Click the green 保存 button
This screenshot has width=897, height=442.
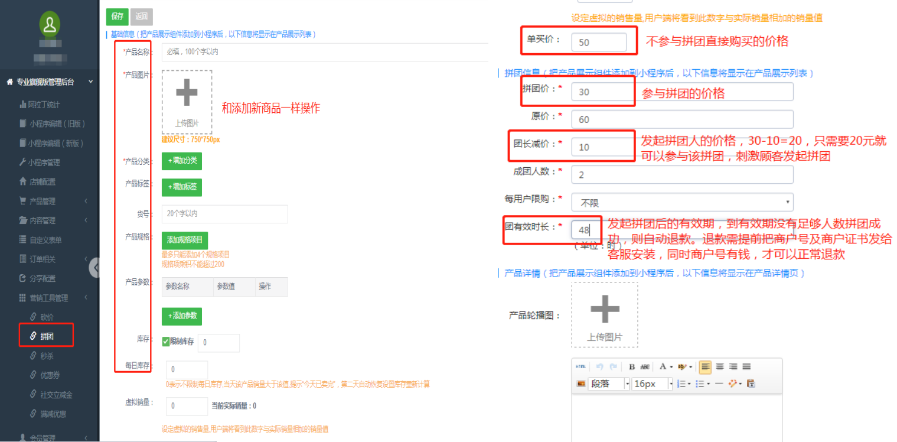(117, 17)
